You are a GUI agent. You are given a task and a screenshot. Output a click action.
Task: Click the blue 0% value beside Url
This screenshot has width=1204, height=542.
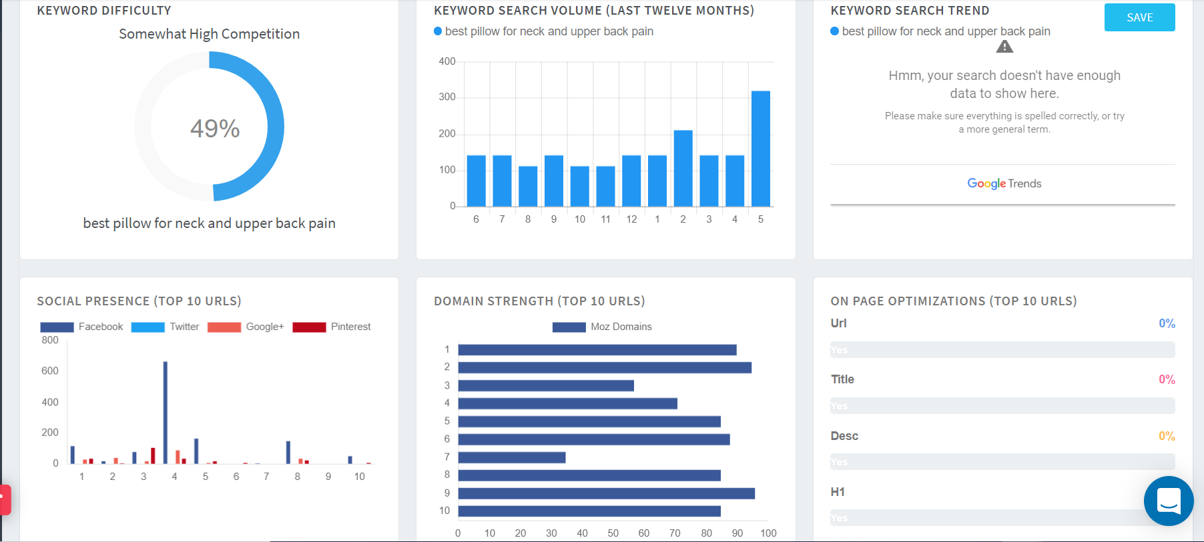[1167, 323]
